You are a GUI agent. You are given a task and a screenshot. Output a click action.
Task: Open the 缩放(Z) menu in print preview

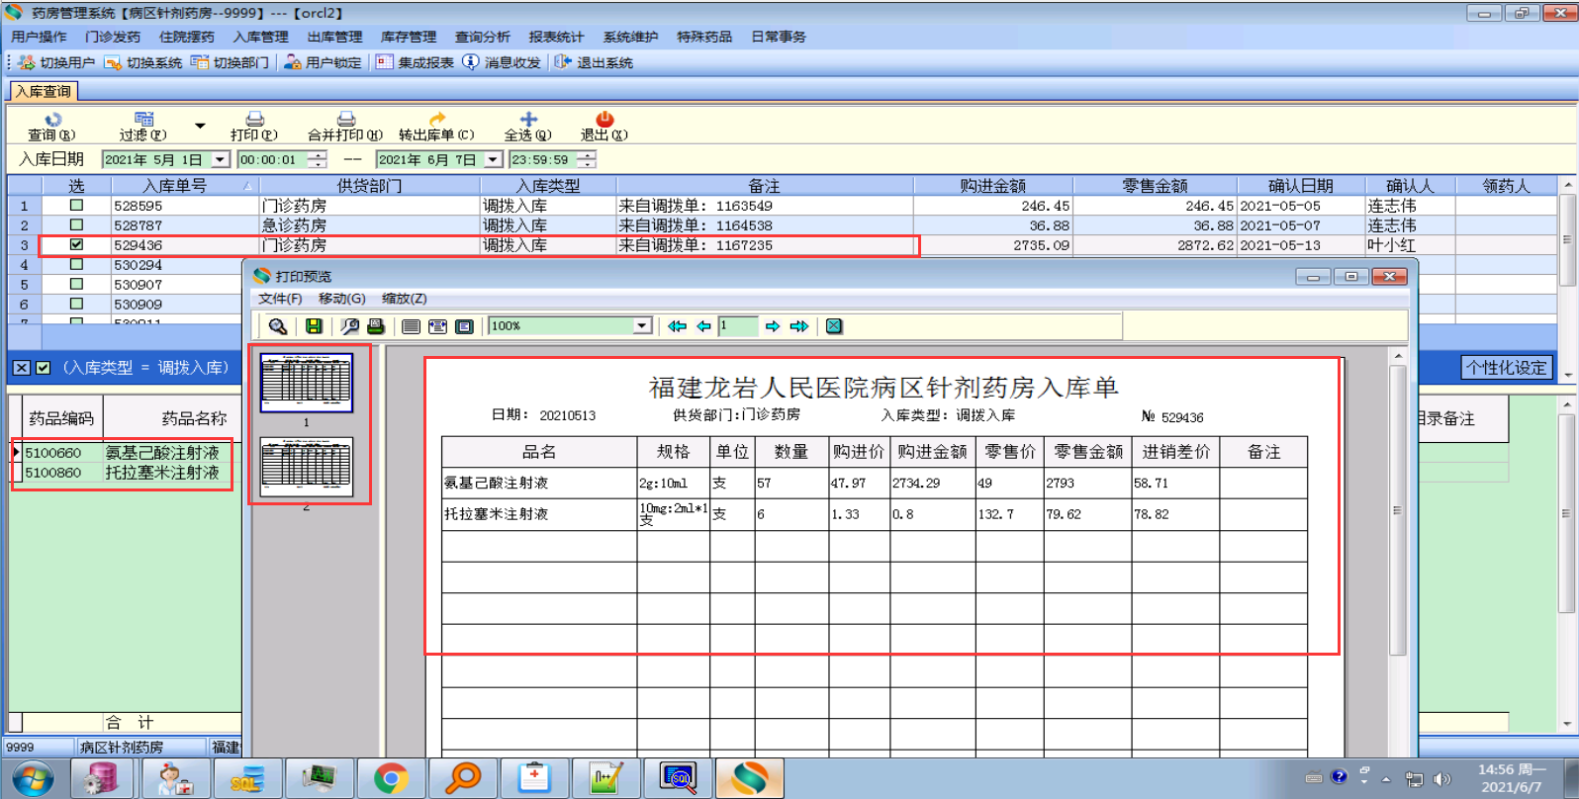point(405,299)
